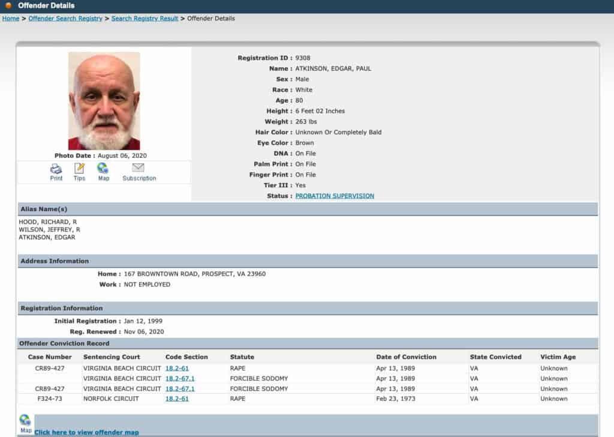614x437 pixels.
Task: Click the registry photo thumbnail
Action: pyautogui.click(x=104, y=101)
